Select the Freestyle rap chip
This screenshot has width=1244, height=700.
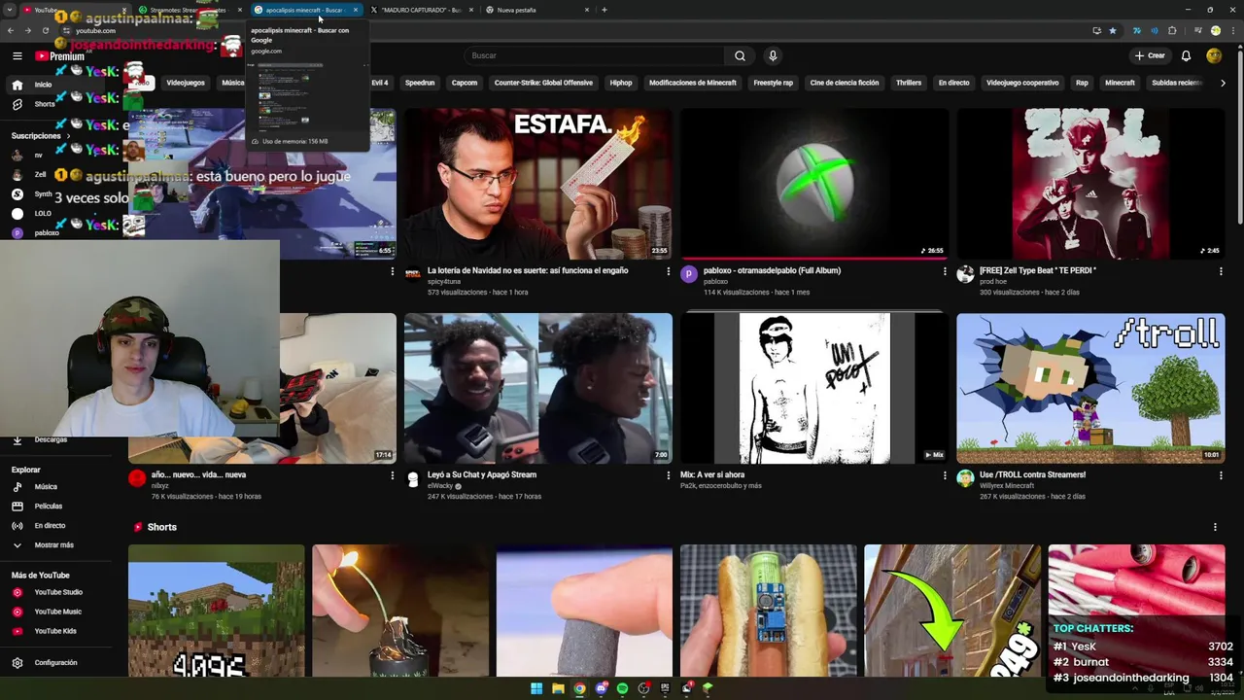774,83
